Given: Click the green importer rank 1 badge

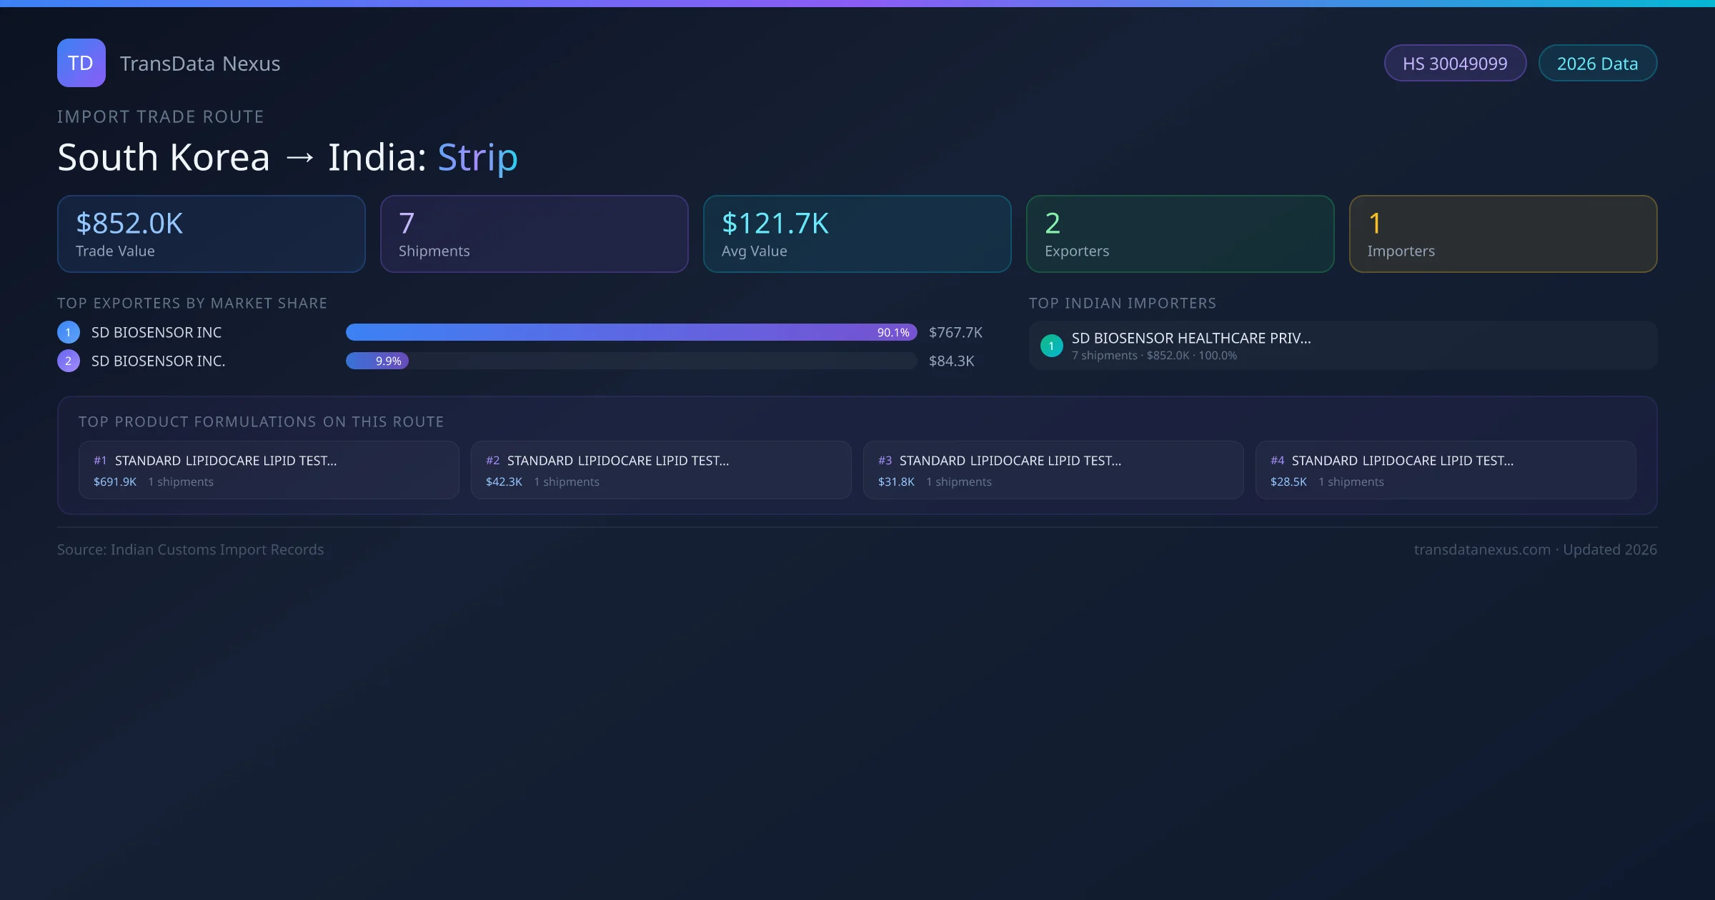Looking at the screenshot, I should (1051, 346).
